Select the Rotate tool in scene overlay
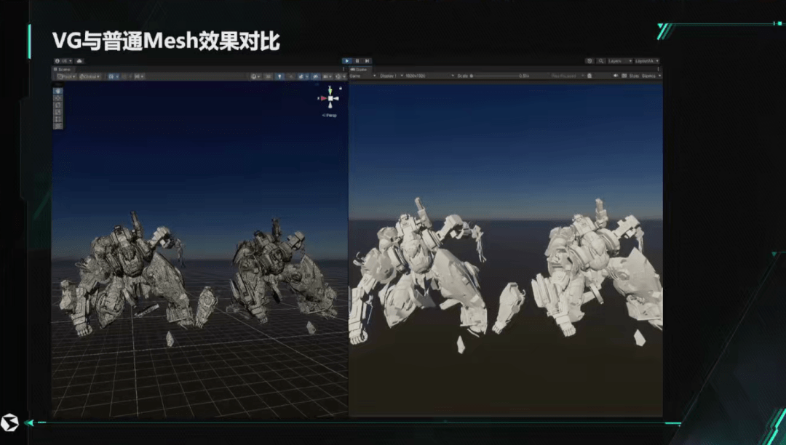This screenshot has height=445, width=786. [x=58, y=105]
